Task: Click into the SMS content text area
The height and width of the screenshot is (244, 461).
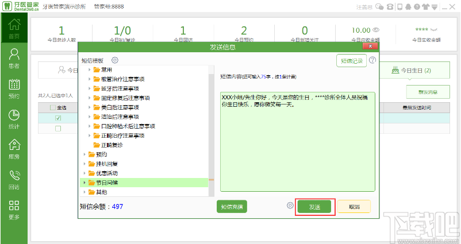Action: (x=298, y=142)
